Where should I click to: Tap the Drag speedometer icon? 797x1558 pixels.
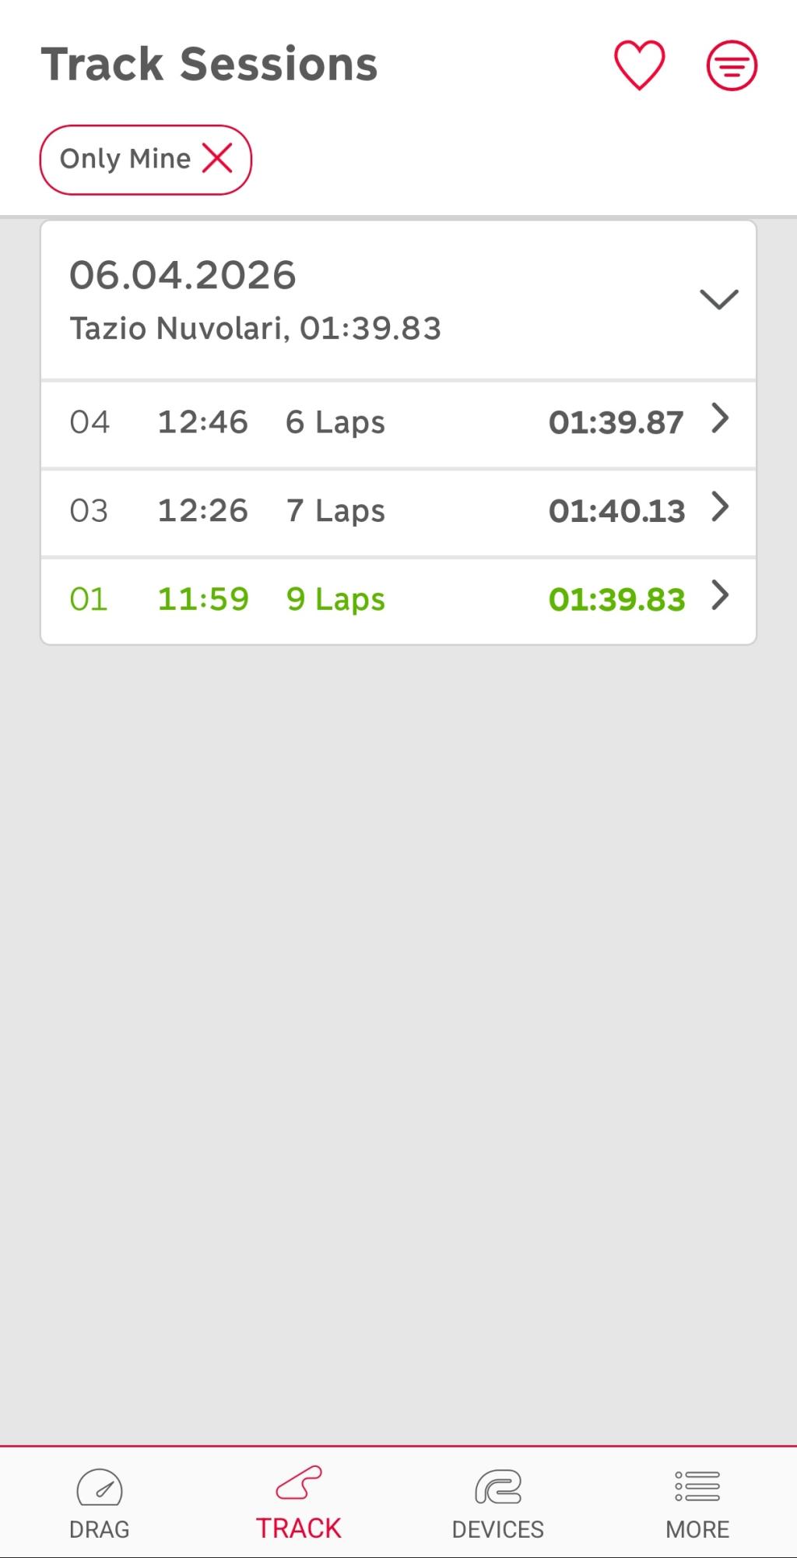100,1487
